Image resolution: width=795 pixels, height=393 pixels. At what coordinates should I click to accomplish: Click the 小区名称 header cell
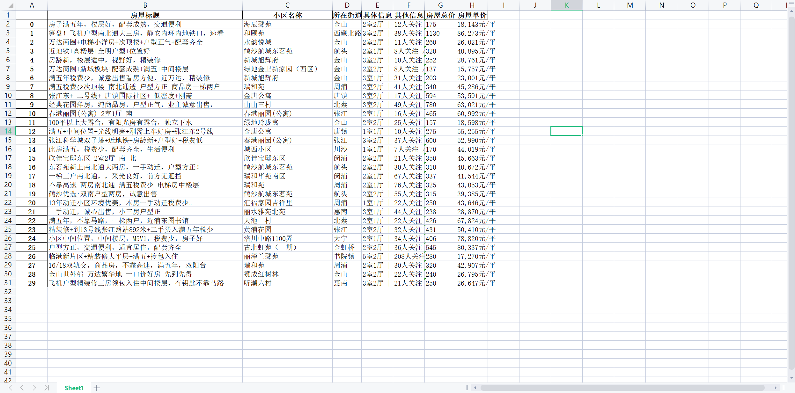coord(287,15)
